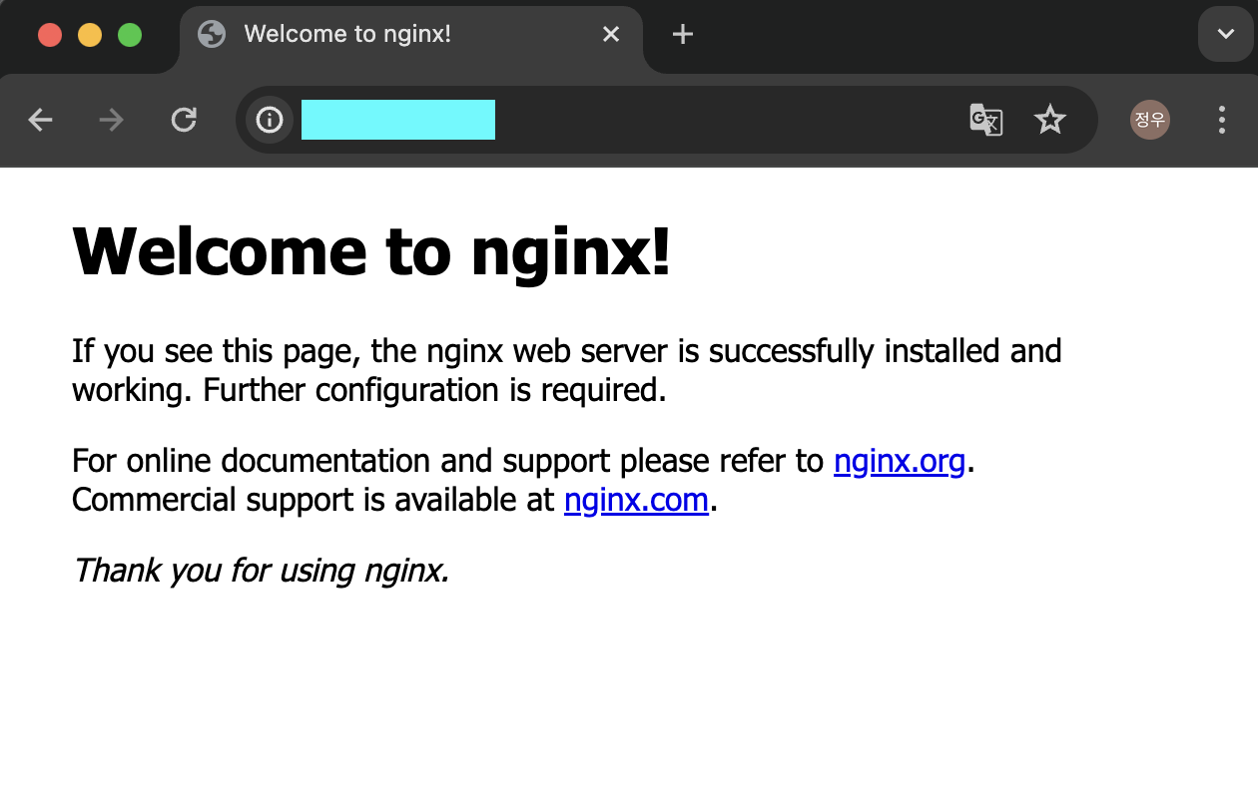The height and width of the screenshot is (800, 1258).
Task: Bookmark this page with the star
Action: [x=1049, y=121]
